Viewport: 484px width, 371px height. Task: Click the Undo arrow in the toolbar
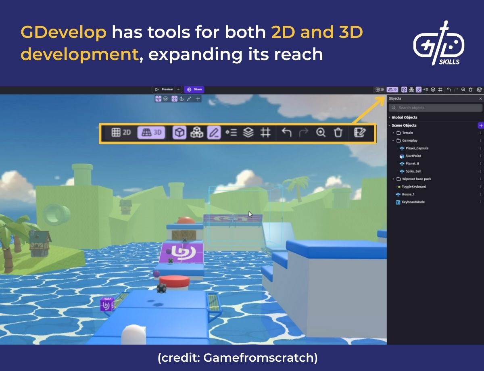tap(288, 133)
